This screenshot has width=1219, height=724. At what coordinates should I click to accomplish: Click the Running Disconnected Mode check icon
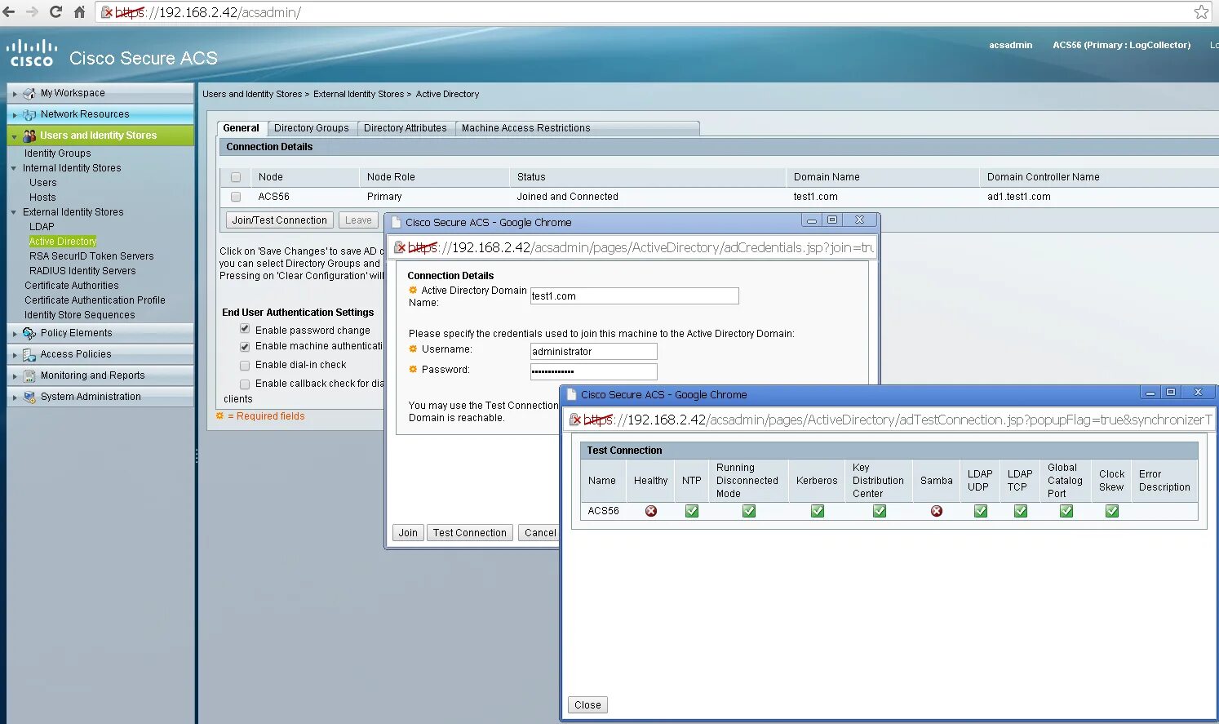tap(749, 511)
